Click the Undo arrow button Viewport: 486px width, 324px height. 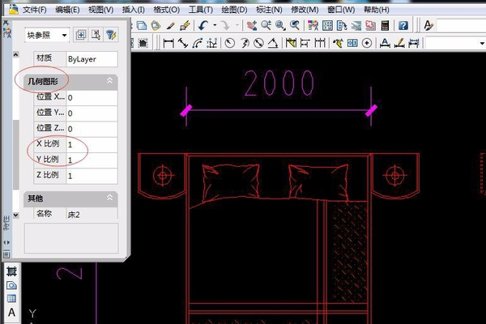[203, 25]
